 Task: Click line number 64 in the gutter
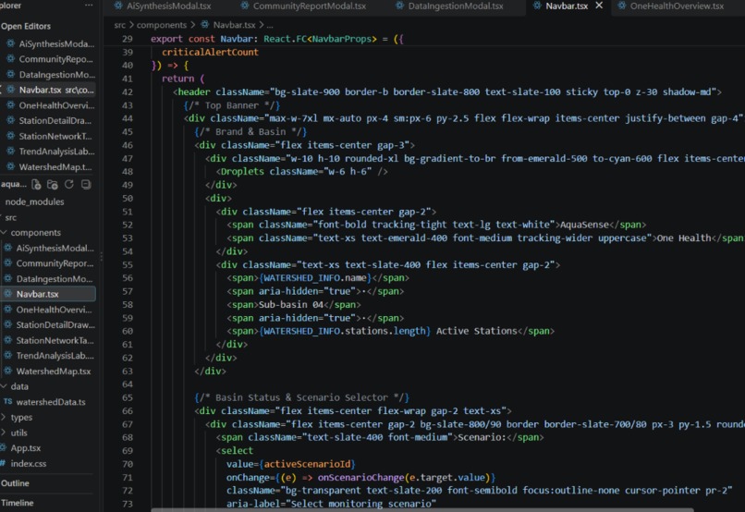pyautogui.click(x=128, y=384)
